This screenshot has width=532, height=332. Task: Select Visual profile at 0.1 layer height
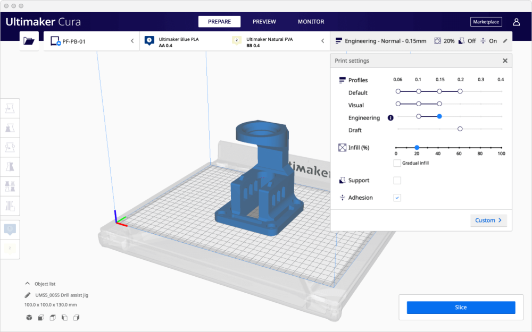coord(419,104)
